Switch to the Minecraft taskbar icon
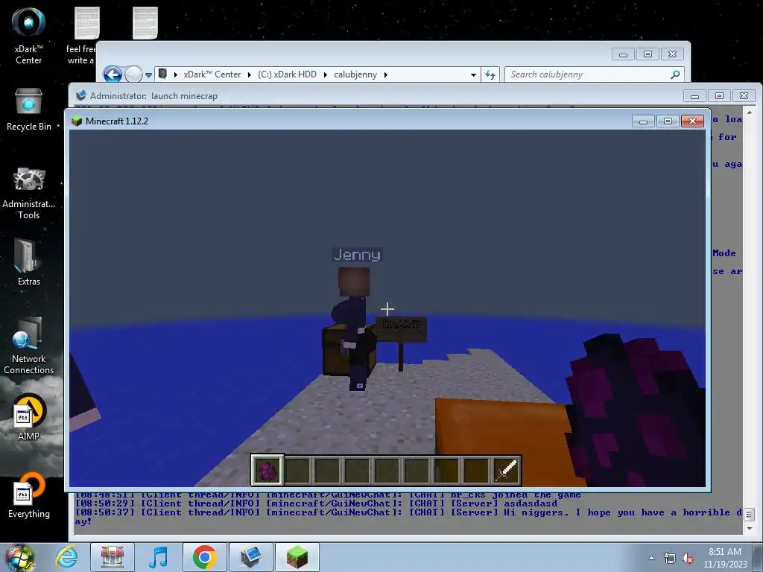Viewport: 763px width, 572px height. tap(297, 557)
